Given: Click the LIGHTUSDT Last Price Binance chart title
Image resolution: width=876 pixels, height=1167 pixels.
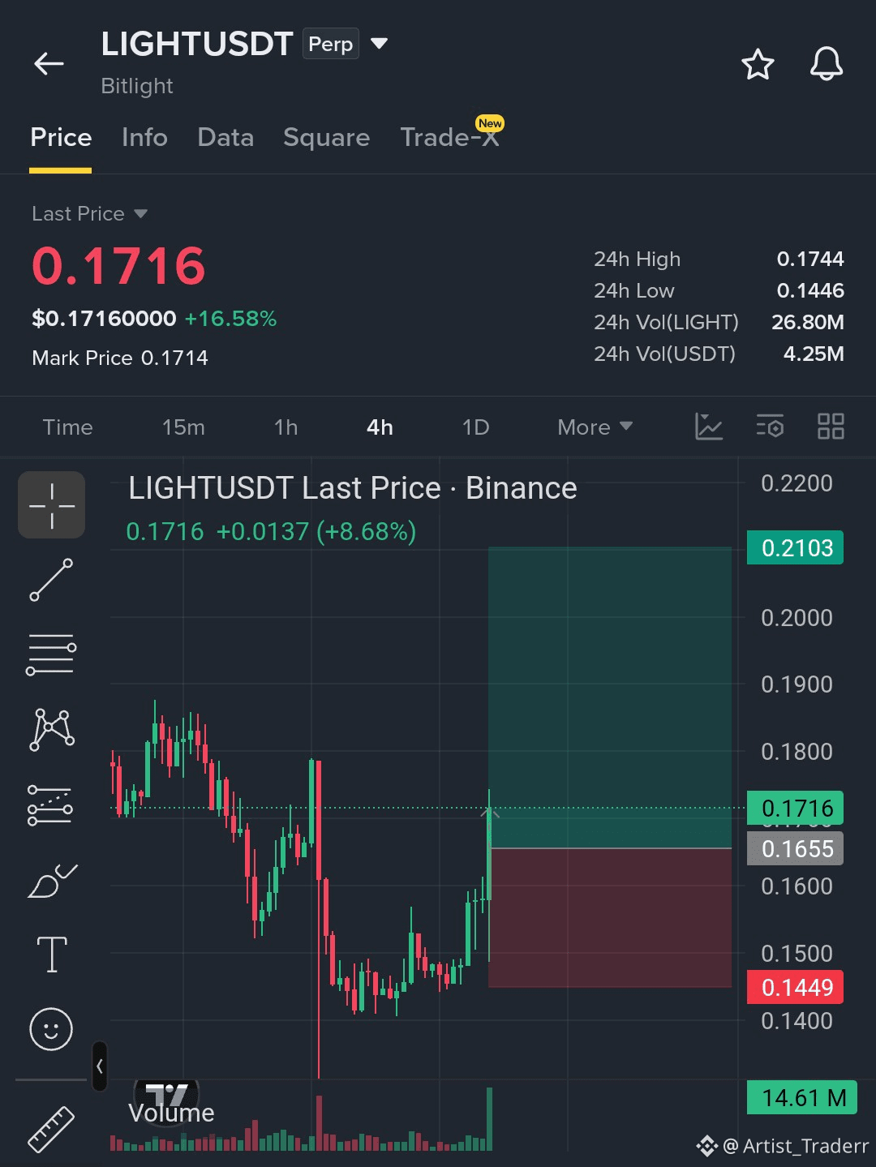Looking at the screenshot, I should (353, 489).
